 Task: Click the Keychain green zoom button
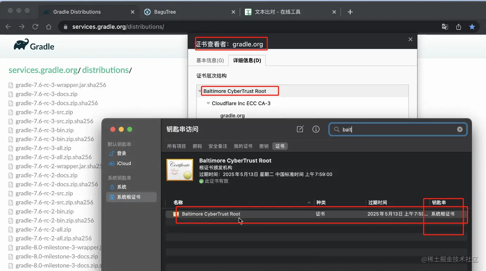[x=130, y=129]
